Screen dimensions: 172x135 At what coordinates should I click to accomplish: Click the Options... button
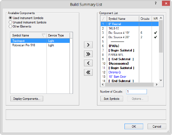point(138,99)
